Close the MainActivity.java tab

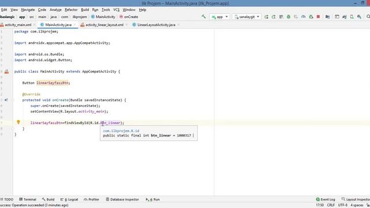75,25
